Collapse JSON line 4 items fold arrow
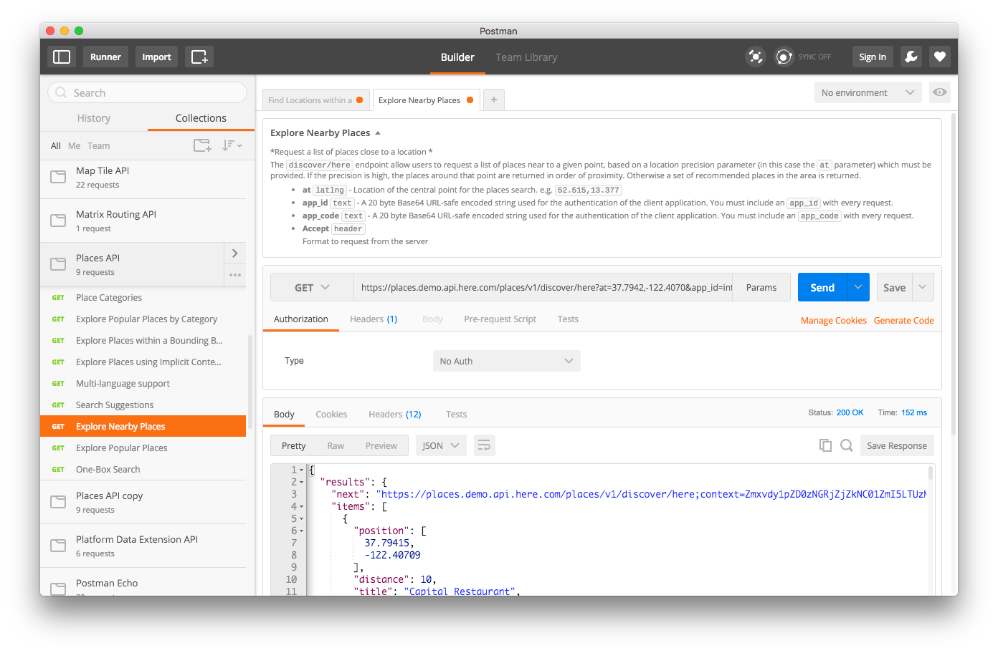The width and height of the screenshot is (998, 653). pyautogui.click(x=302, y=507)
